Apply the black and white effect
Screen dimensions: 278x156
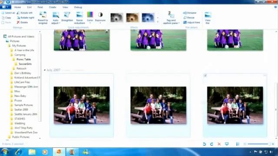pyautogui.click(x=117, y=17)
